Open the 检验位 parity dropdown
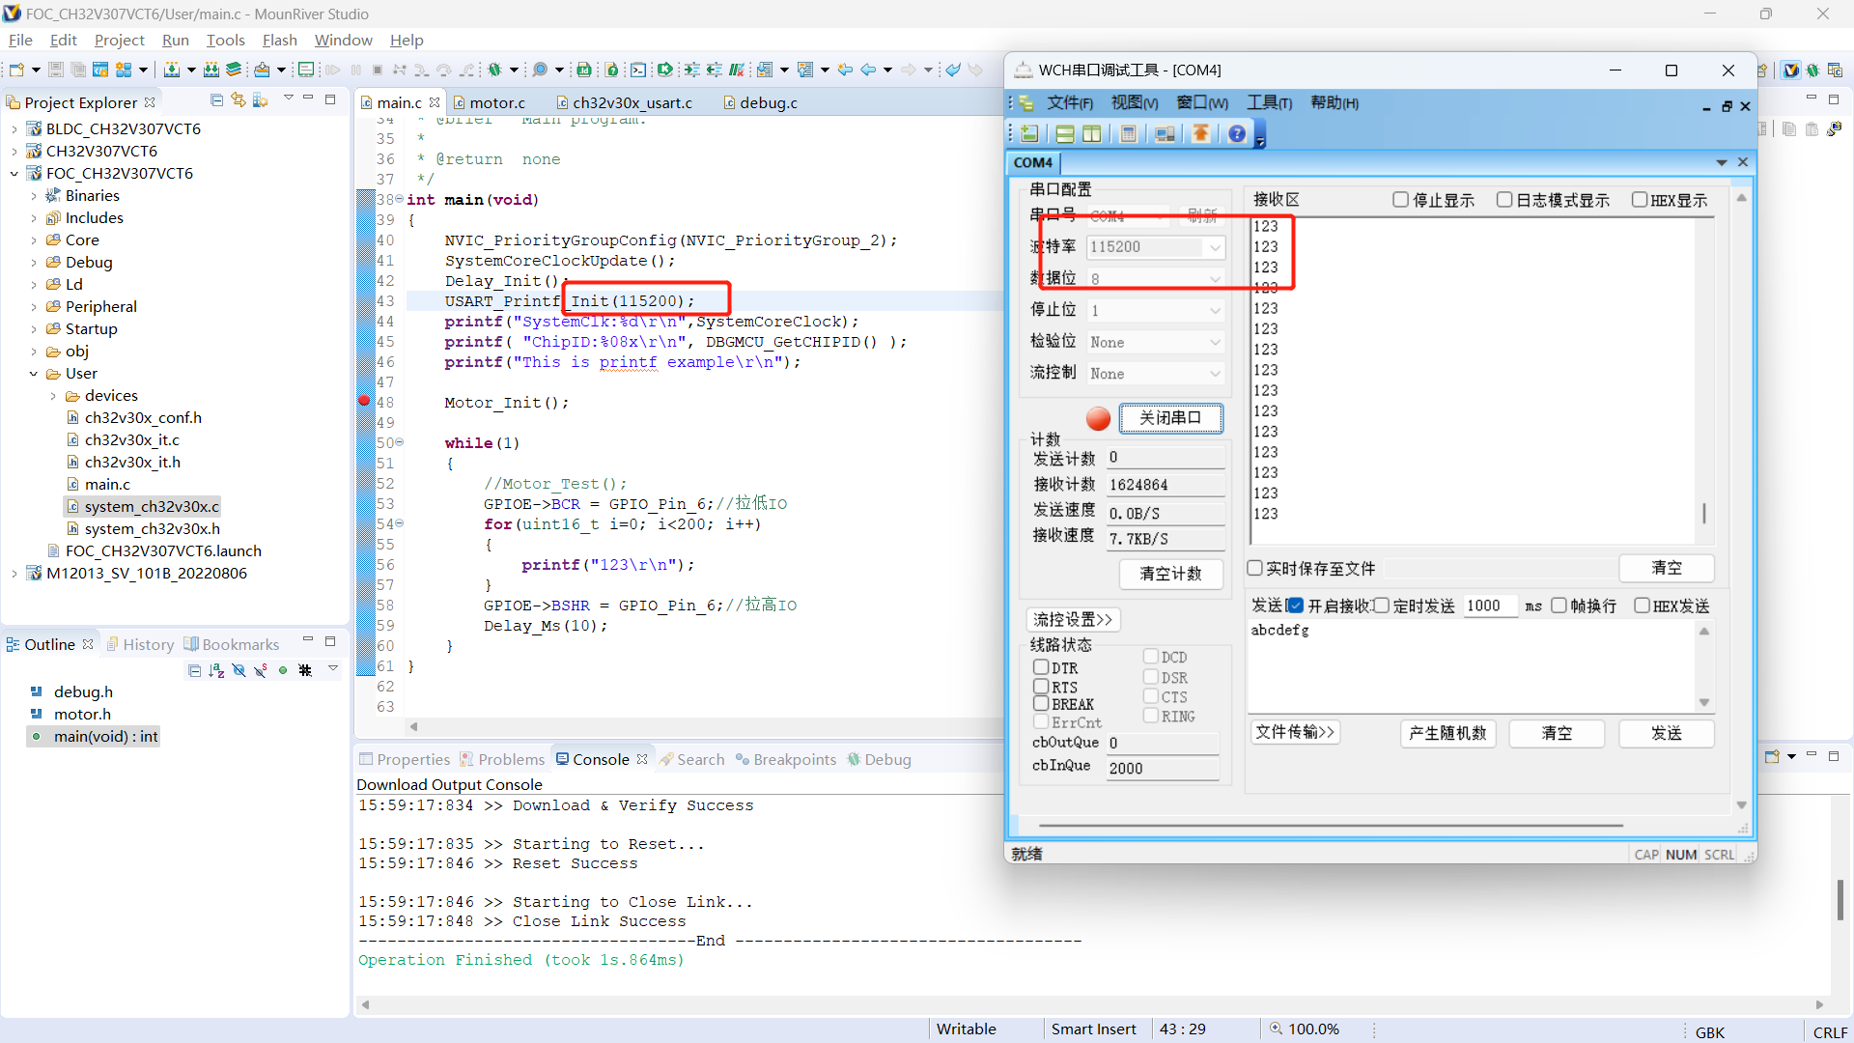 coord(1215,342)
